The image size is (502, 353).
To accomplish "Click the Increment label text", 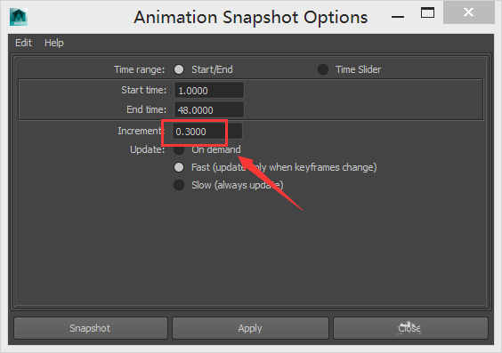I will pyautogui.click(x=140, y=131).
